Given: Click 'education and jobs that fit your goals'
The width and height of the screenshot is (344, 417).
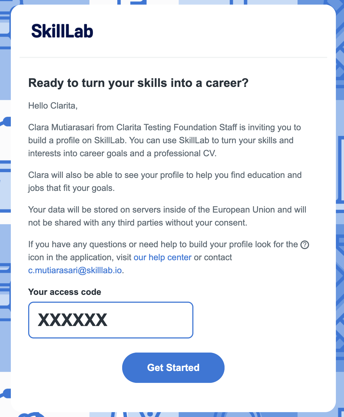Looking at the screenshot, I should point(165,181).
